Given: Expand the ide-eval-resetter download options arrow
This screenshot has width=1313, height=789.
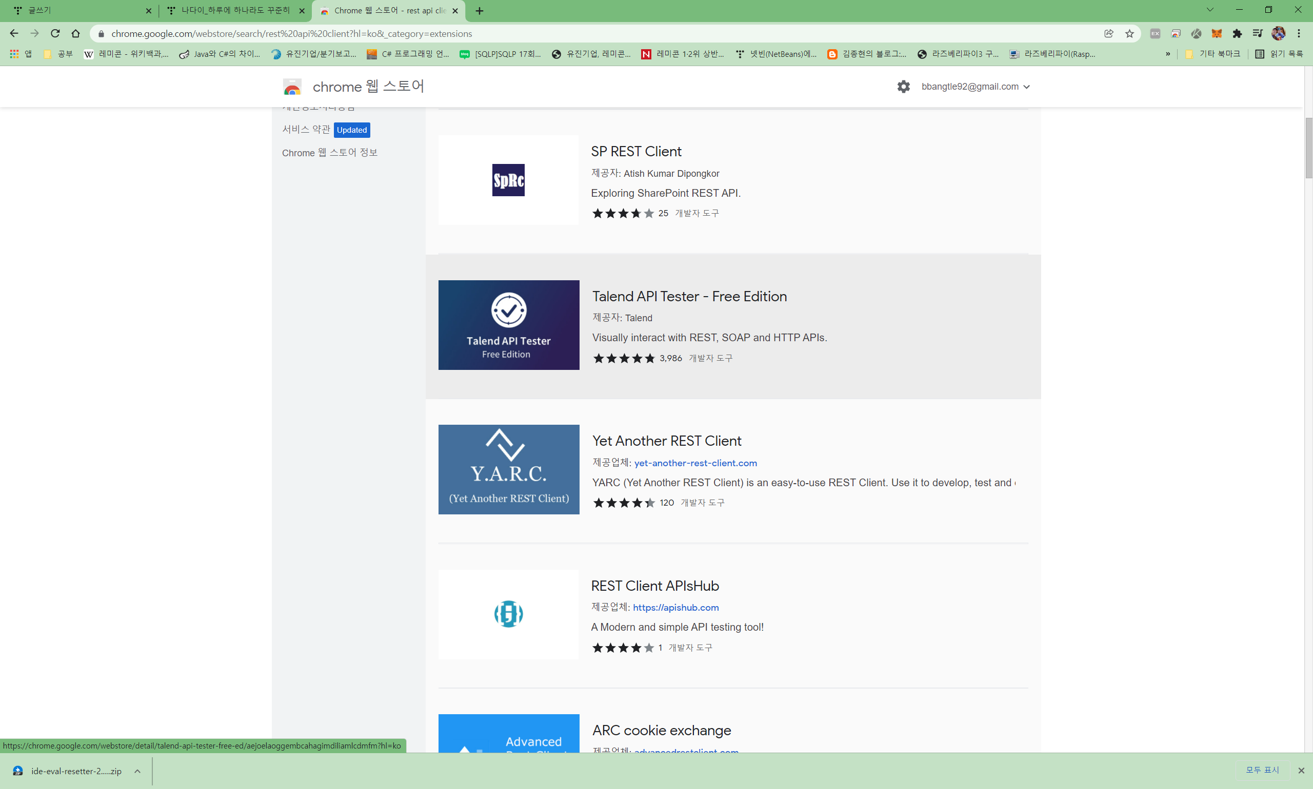Looking at the screenshot, I should (137, 771).
